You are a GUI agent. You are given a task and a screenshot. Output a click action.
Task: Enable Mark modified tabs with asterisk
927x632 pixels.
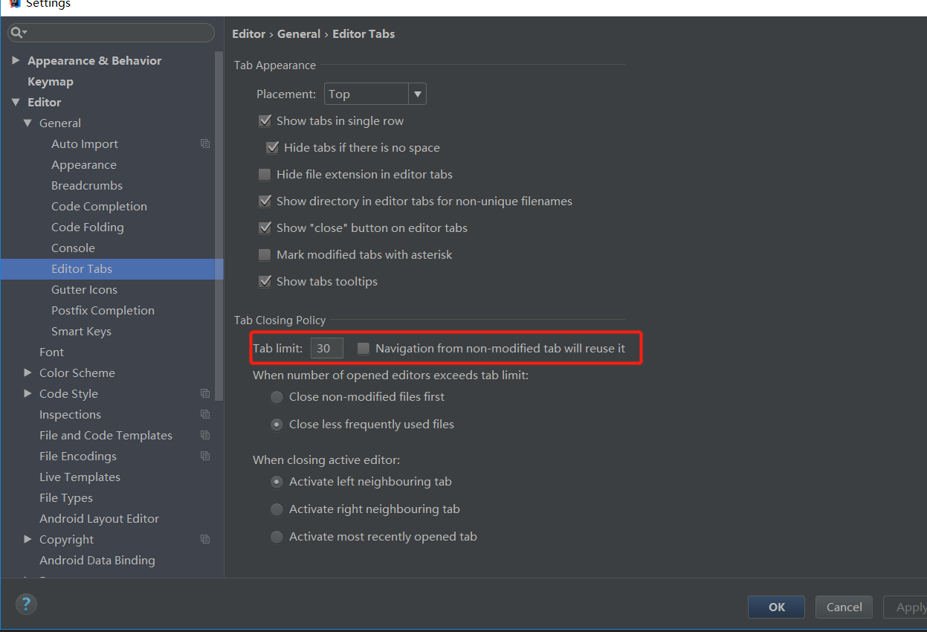tap(265, 254)
